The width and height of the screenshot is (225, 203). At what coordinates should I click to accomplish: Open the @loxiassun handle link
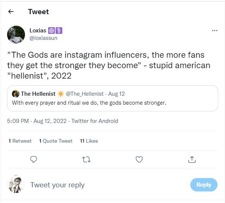[43, 38]
